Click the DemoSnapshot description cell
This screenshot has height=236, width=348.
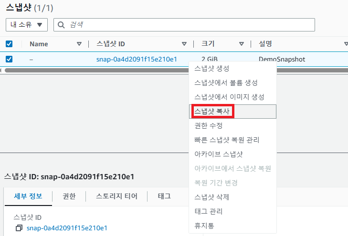tap(282, 59)
